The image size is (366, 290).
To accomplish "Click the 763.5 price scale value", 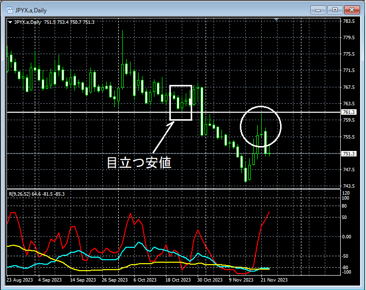I will pos(349,103).
